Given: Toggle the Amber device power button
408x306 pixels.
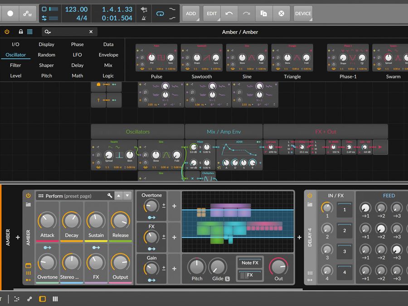Looking at the screenshot, I should click(x=28, y=196).
